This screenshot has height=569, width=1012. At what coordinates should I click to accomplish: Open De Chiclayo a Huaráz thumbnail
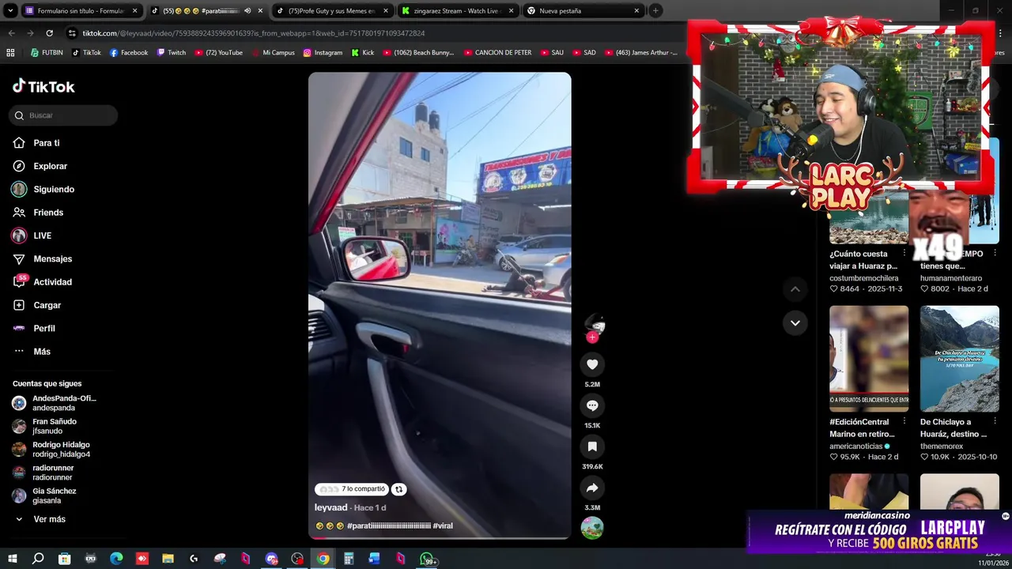pos(960,359)
